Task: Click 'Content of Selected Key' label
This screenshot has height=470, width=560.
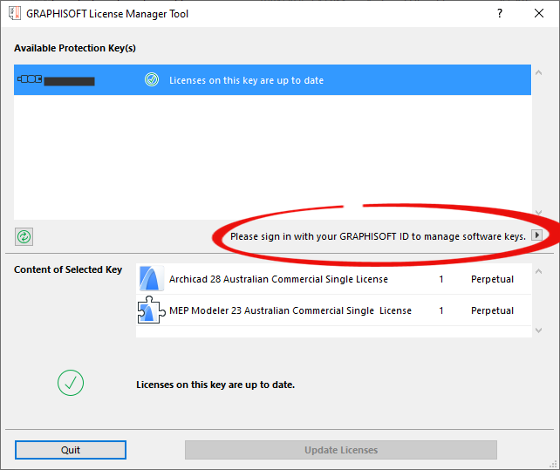Action: pos(68,269)
